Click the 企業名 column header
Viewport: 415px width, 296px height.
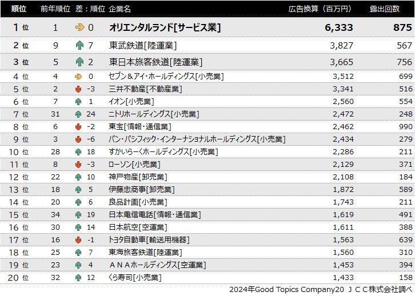[x=119, y=9]
